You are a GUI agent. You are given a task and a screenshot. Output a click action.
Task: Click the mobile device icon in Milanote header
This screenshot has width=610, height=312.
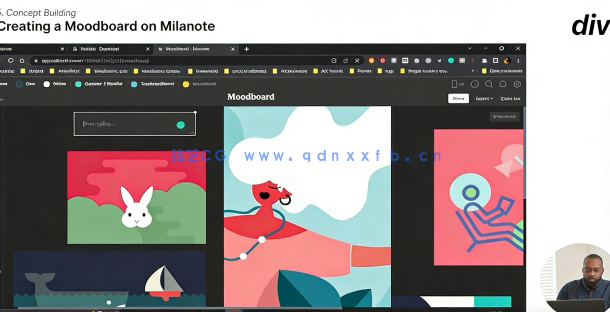click(x=455, y=84)
